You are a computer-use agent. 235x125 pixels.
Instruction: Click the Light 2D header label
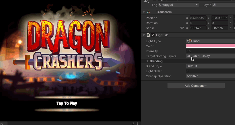(162, 35)
